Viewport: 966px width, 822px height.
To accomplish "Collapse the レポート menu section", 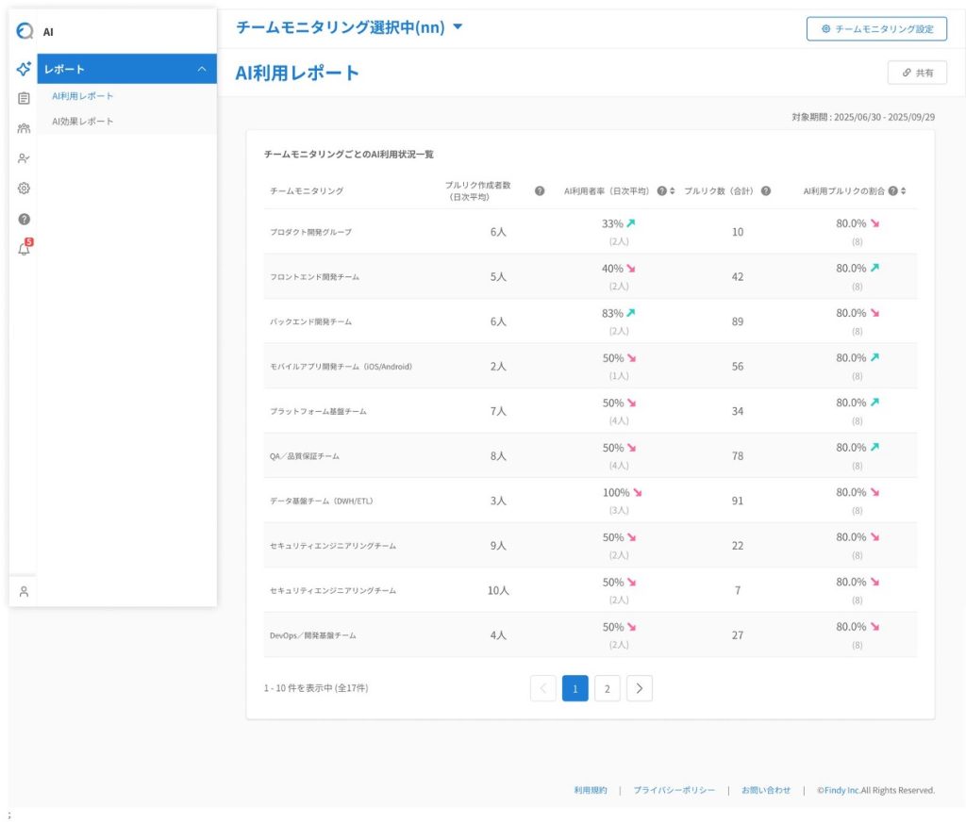I will (201, 69).
